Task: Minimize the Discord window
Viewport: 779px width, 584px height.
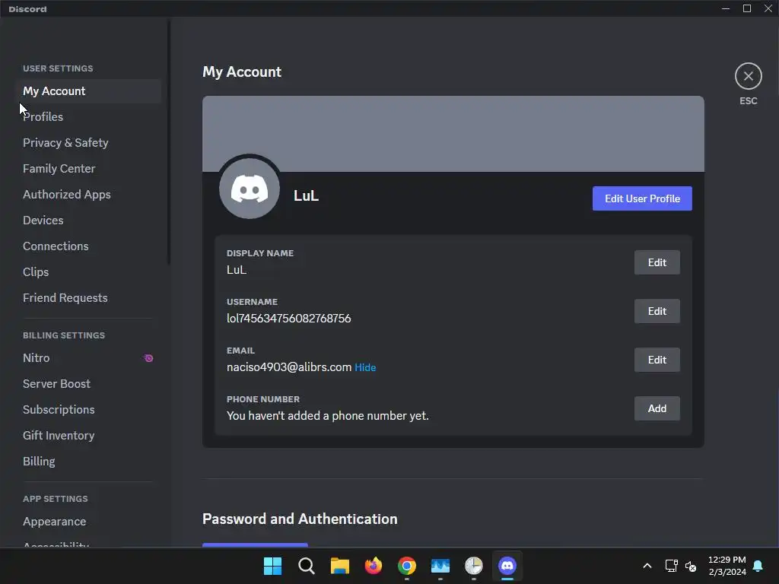Action: click(x=725, y=8)
